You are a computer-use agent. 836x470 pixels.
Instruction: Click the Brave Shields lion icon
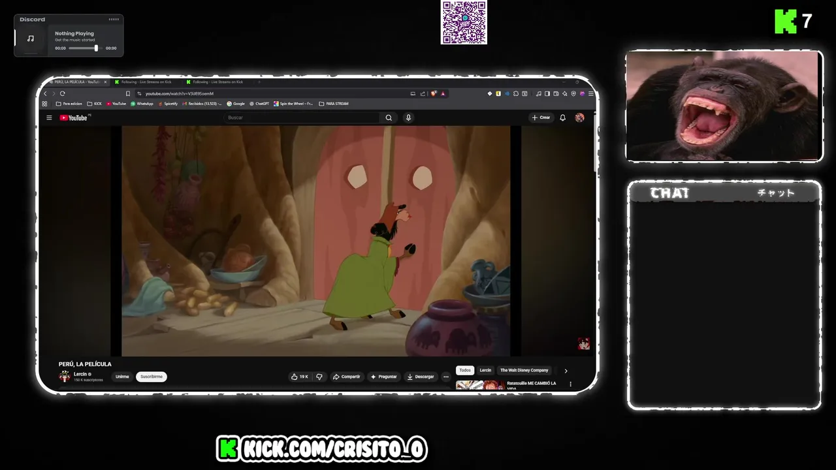click(x=434, y=93)
